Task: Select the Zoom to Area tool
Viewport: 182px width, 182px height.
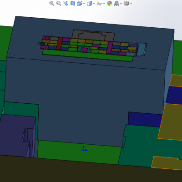Action: pyautogui.click(x=59, y=3)
